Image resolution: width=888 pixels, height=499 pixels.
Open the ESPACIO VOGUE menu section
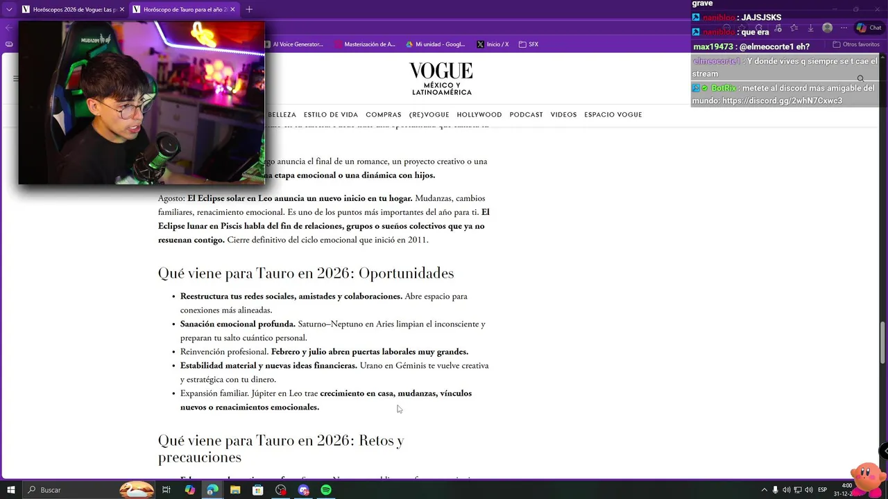coord(613,114)
